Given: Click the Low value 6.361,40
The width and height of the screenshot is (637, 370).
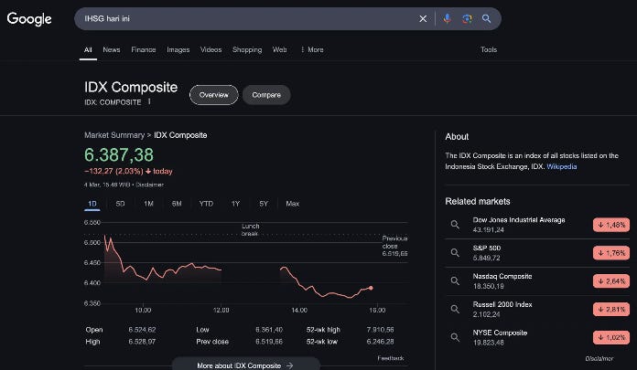Looking at the screenshot, I should pyautogui.click(x=269, y=330).
